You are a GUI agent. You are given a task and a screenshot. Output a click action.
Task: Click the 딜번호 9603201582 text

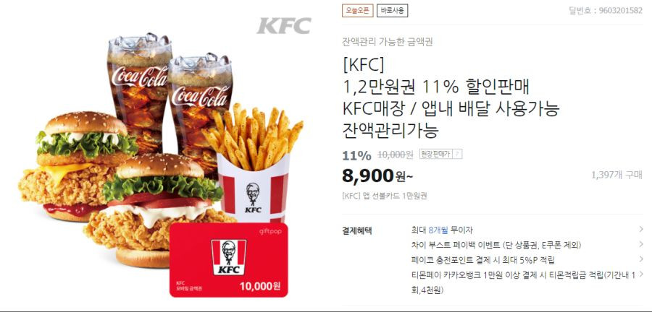click(x=606, y=11)
